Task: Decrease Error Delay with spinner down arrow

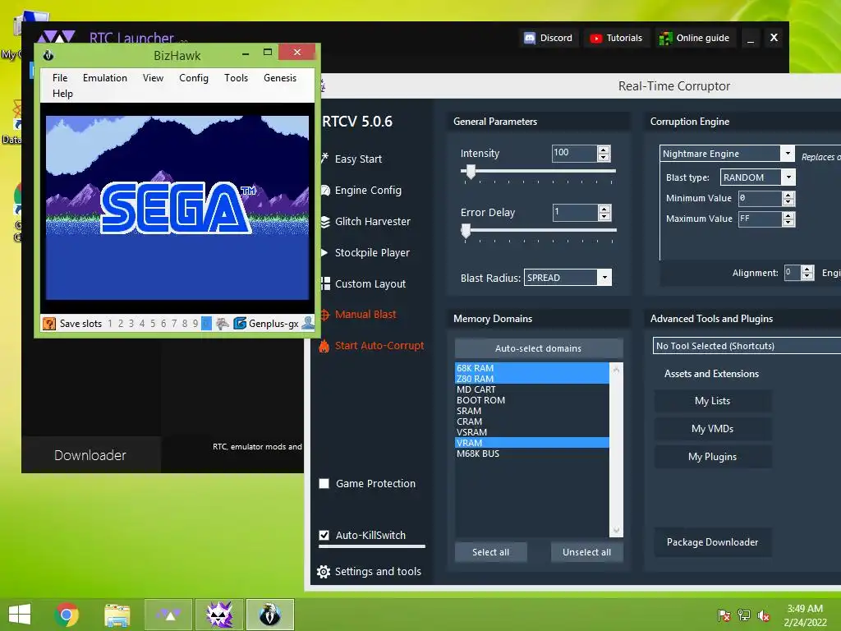Action: pyautogui.click(x=604, y=216)
